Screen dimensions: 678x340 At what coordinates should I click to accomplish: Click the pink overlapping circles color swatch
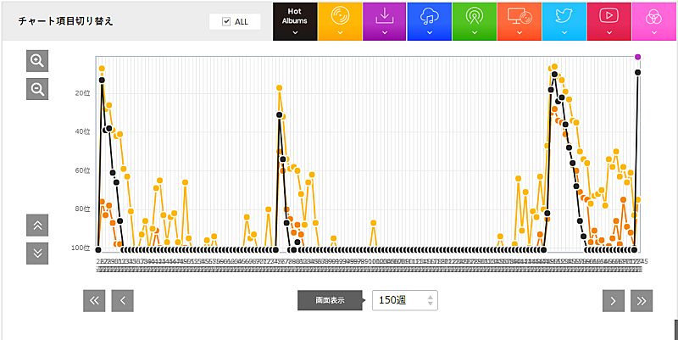coord(654,20)
